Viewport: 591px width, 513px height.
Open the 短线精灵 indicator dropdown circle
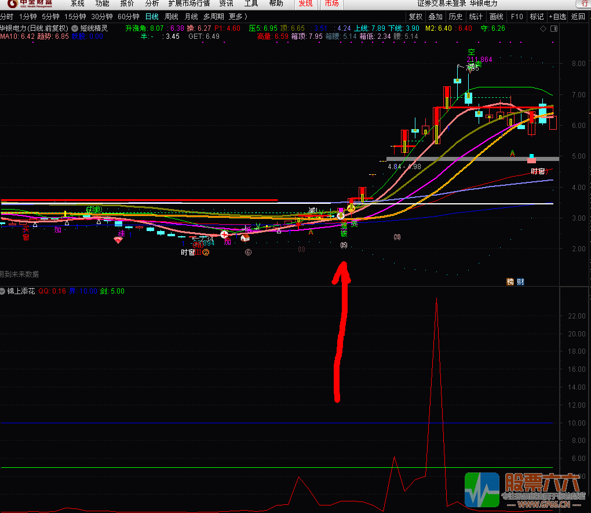[75, 28]
